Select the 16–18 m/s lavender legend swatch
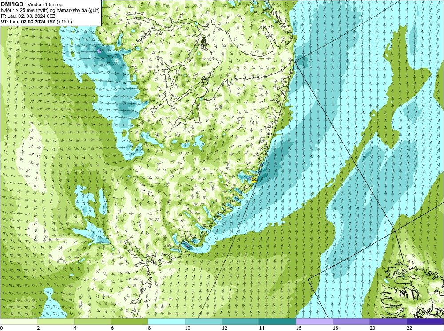 pyautogui.click(x=314, y=322)
